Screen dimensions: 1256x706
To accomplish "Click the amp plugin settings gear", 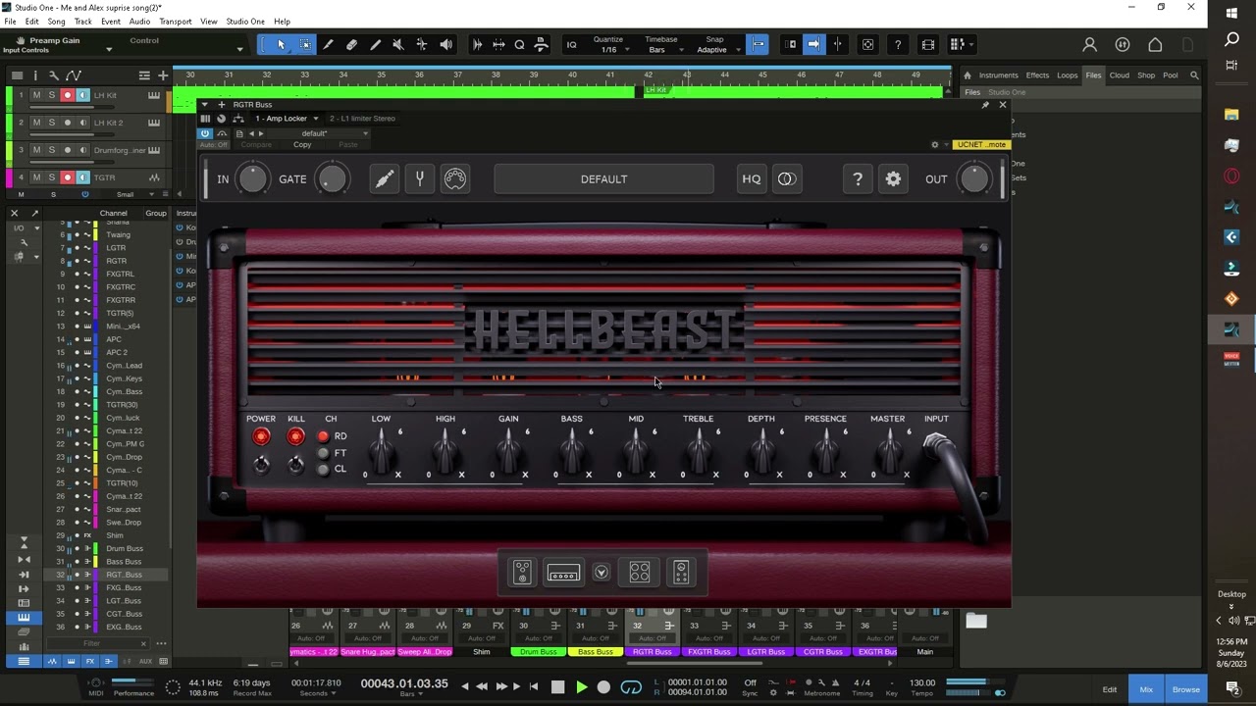I will click(893, 179).
